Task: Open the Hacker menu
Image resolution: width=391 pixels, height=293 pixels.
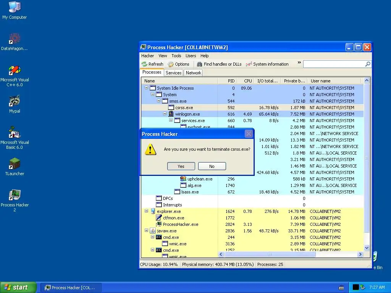Action: (x=148, y=56)
